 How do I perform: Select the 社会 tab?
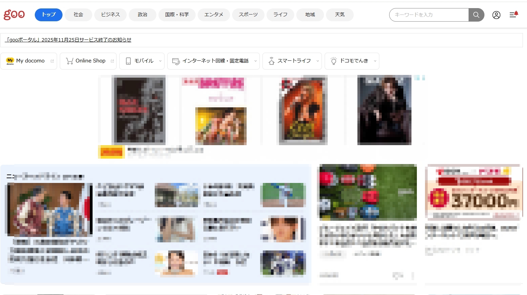click(x=78, y=15)
